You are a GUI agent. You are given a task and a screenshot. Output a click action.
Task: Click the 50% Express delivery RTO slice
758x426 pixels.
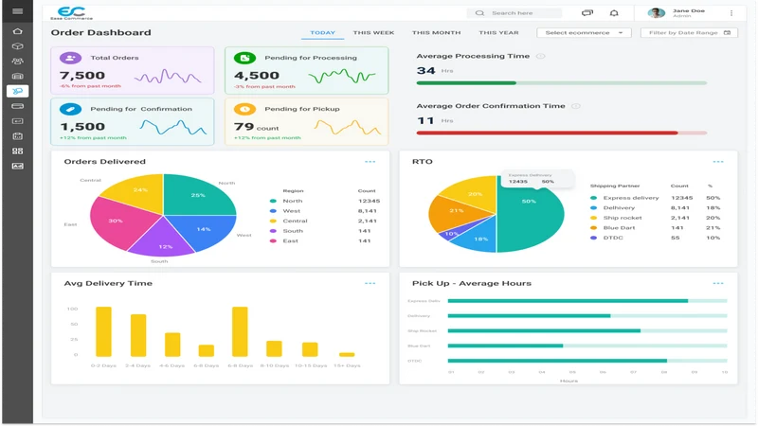tap(532, 215)
